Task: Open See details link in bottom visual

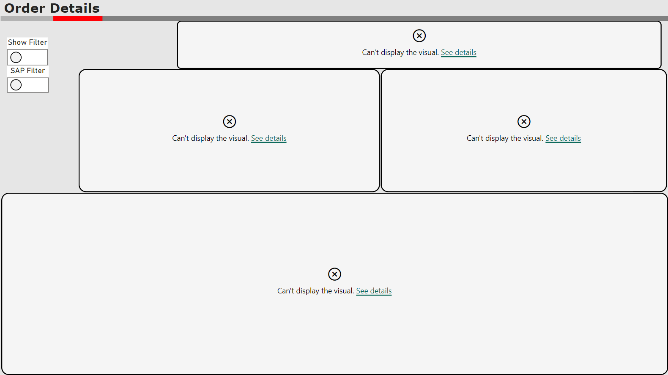Action: (x=374, y=291)
